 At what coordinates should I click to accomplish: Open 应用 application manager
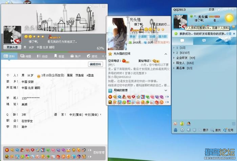pyautogui.click(x=228, y=130)
